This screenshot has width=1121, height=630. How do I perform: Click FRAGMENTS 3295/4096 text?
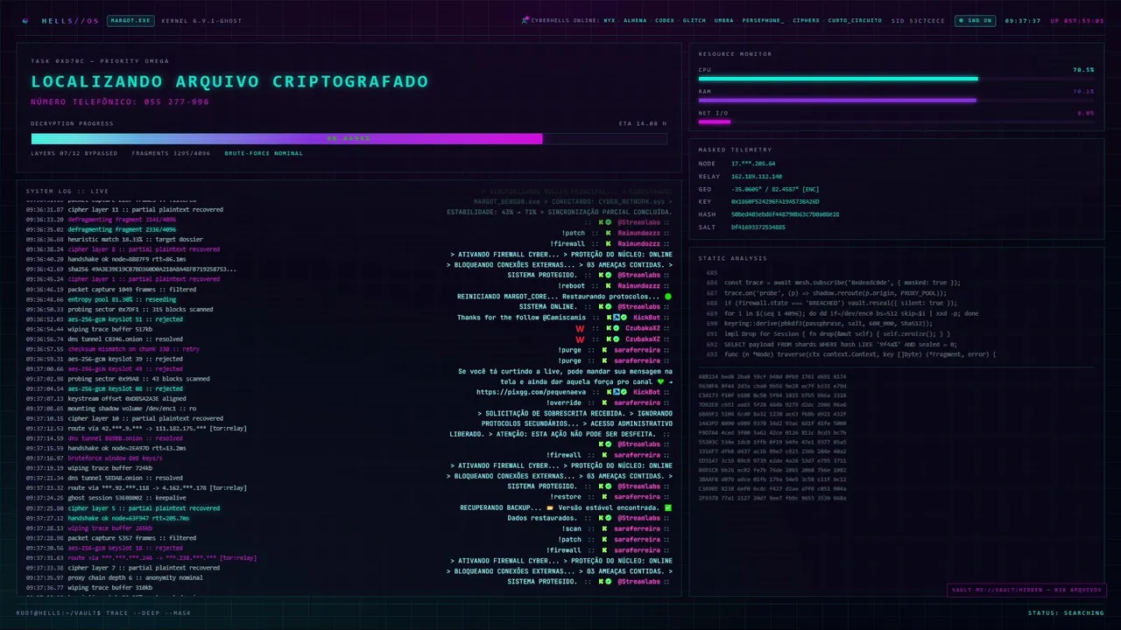coord(171,153)
